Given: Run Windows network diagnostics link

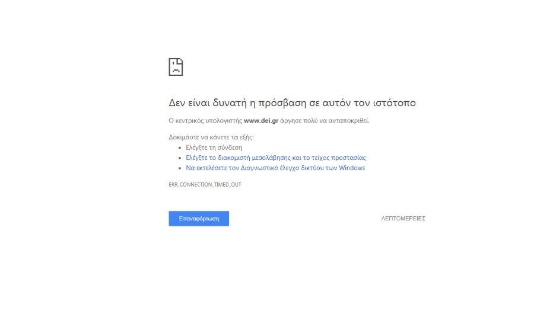Looking at the screenshot, I should (x=275, y=168).
